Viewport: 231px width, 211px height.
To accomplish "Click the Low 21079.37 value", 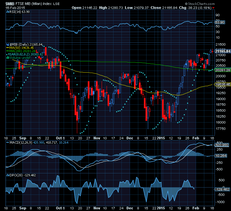I will tap(137, 8).
